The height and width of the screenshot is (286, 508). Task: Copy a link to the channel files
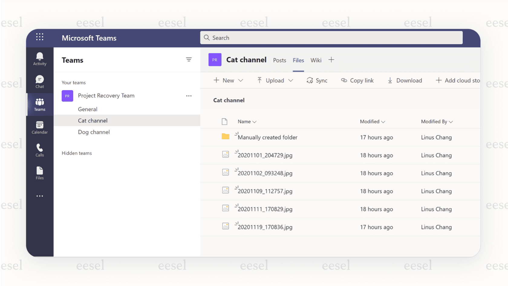pos(357,81)
